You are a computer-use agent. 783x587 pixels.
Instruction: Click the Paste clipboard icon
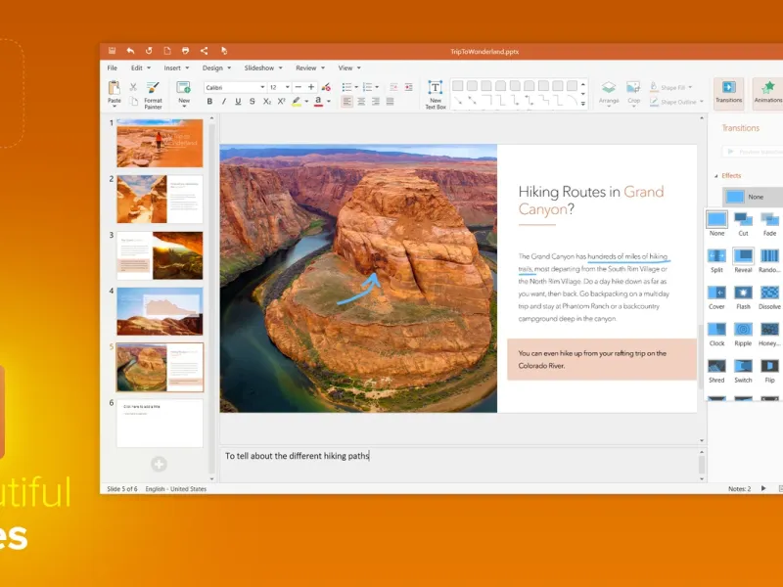[115, 88]
